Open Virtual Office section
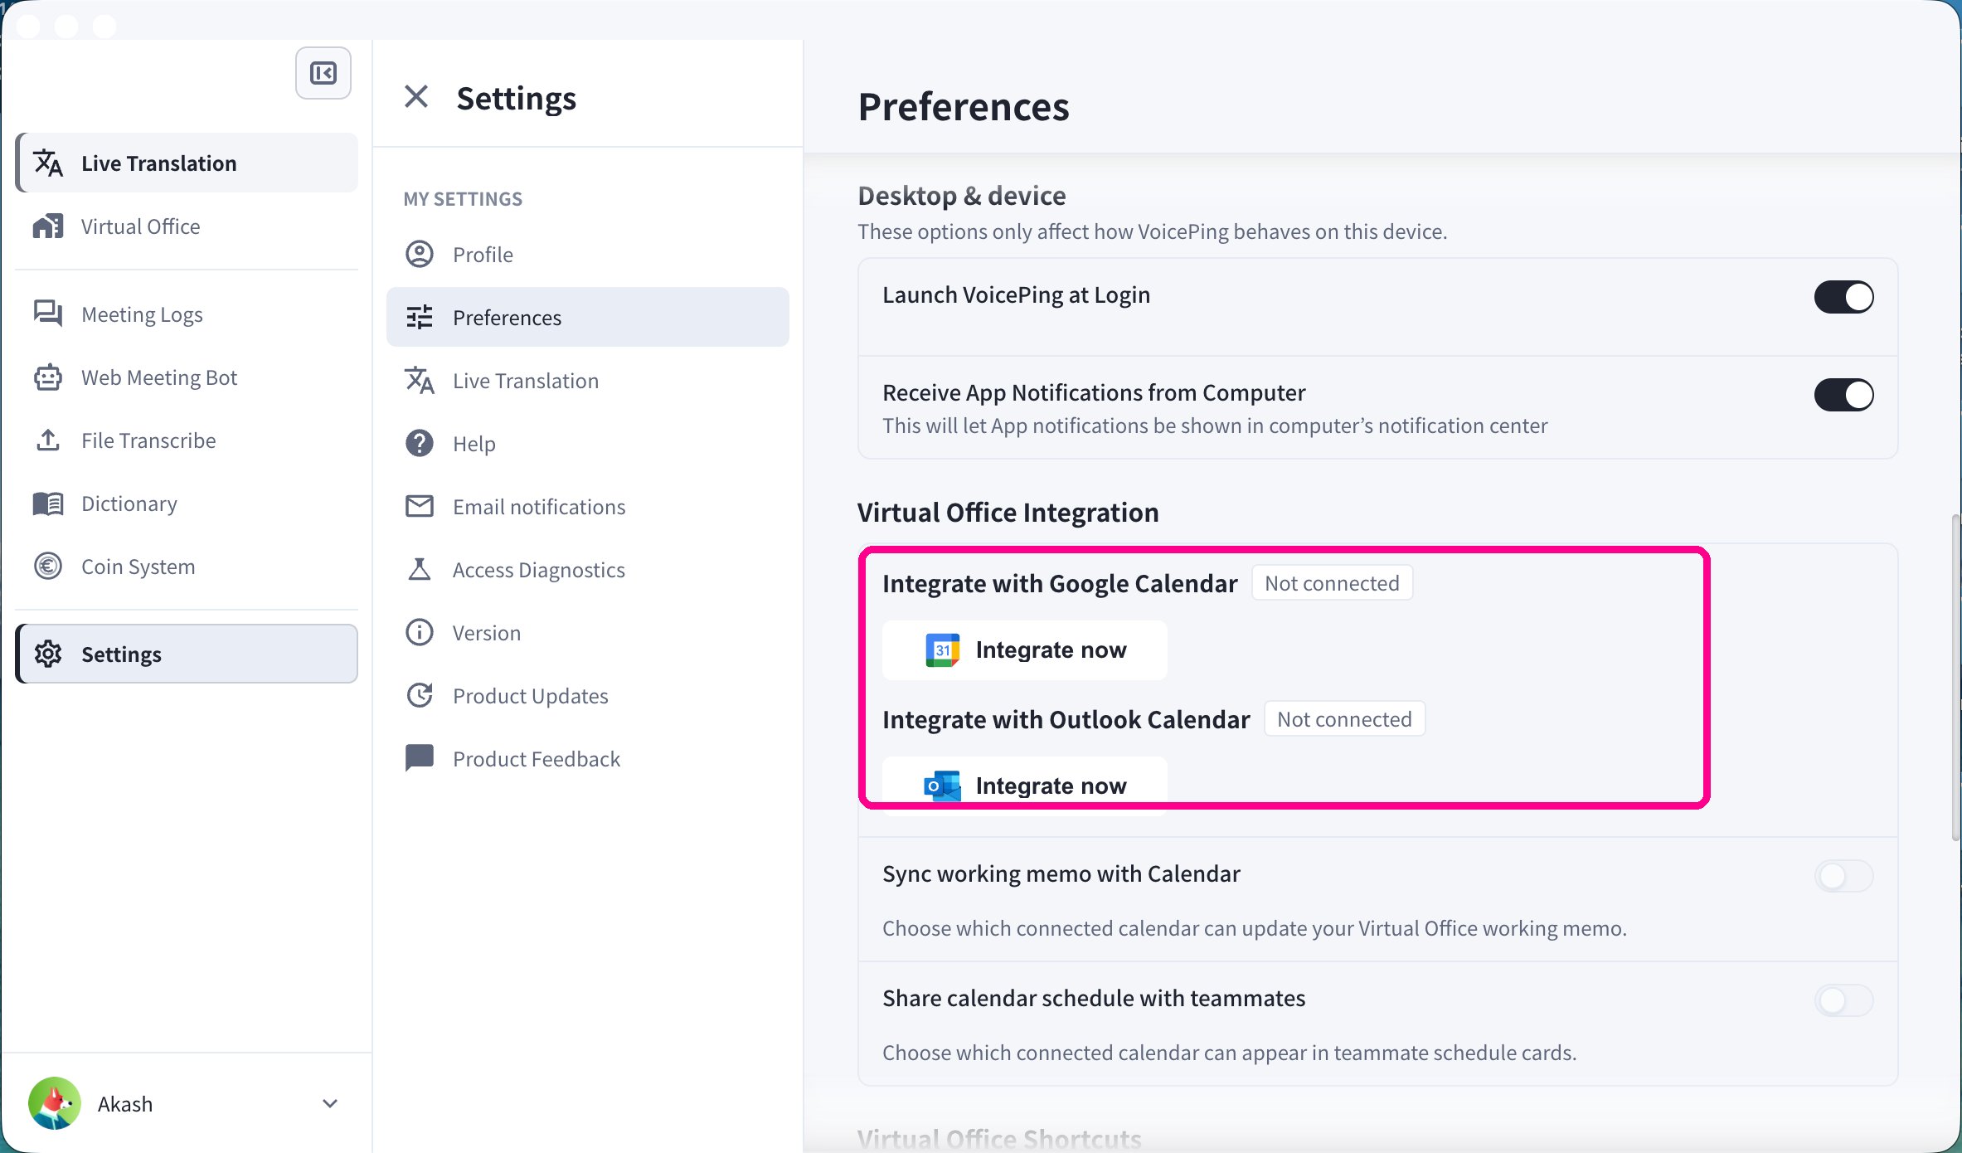 (187, 226)
